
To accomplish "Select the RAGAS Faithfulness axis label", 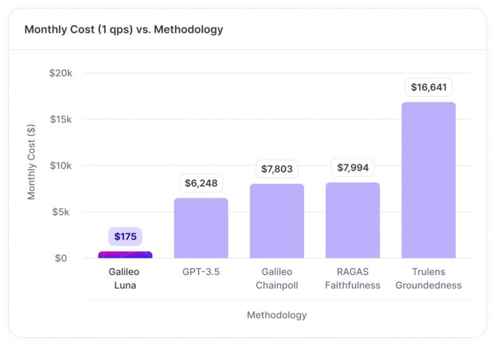I will [352, 278].
